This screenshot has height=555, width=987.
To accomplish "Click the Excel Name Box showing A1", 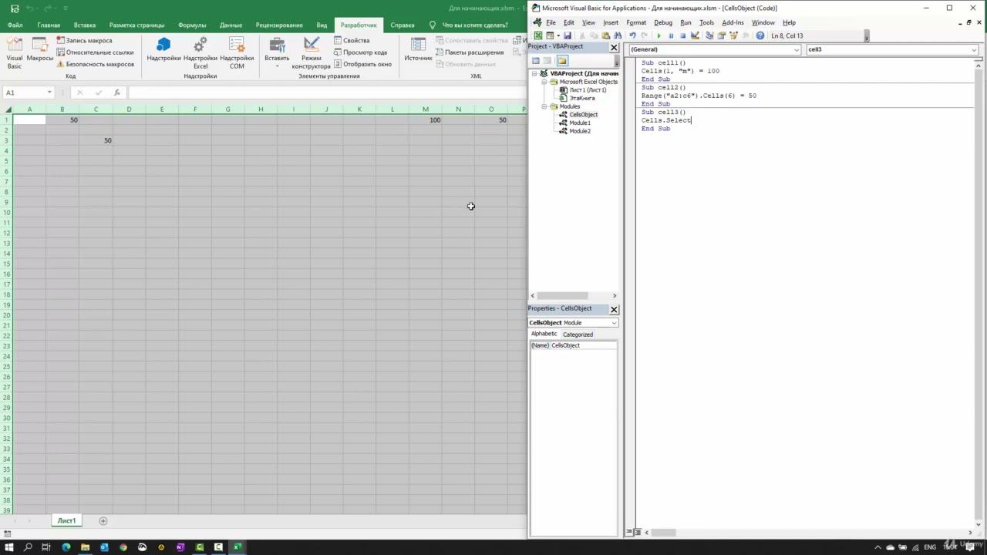I will (x=25, y=92).
